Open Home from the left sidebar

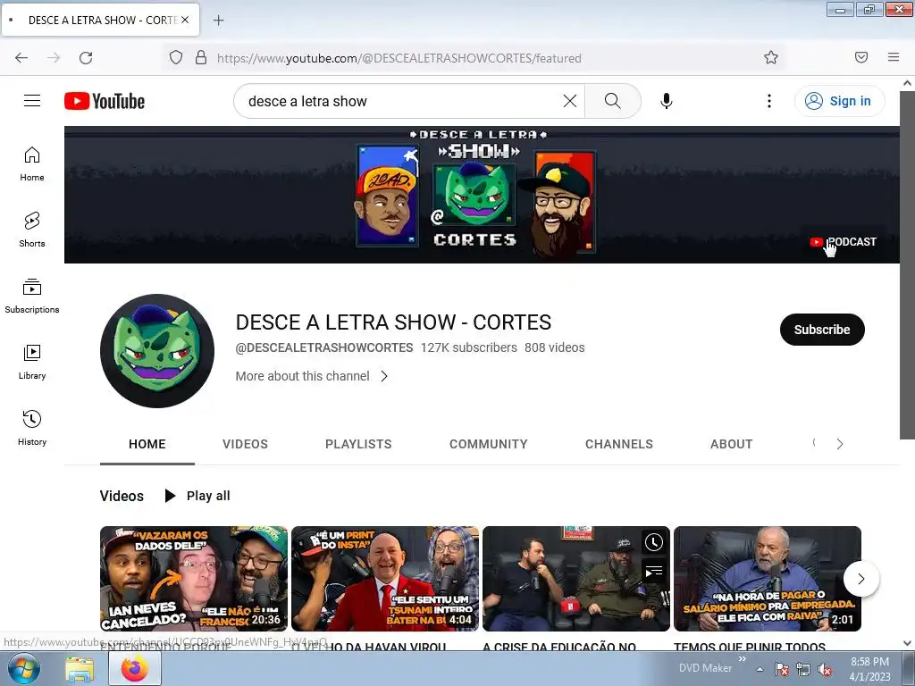pos(32,164)
